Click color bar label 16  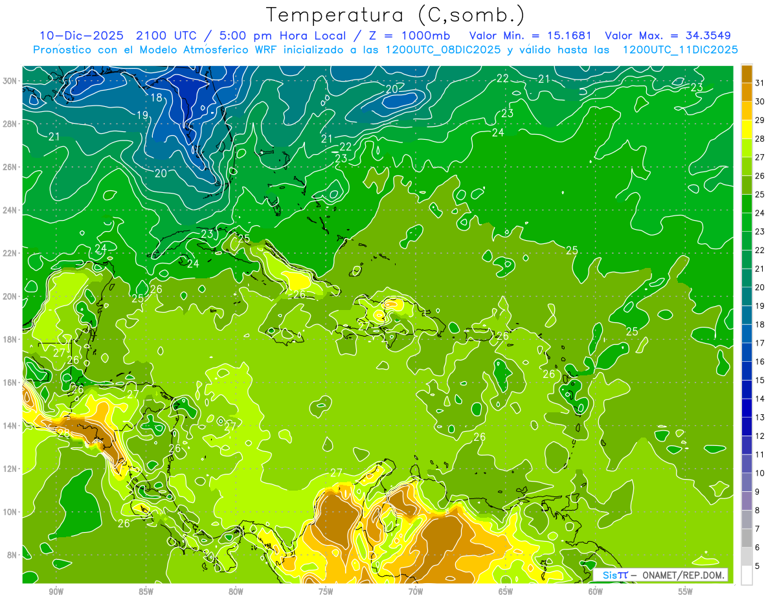(760, 361)
